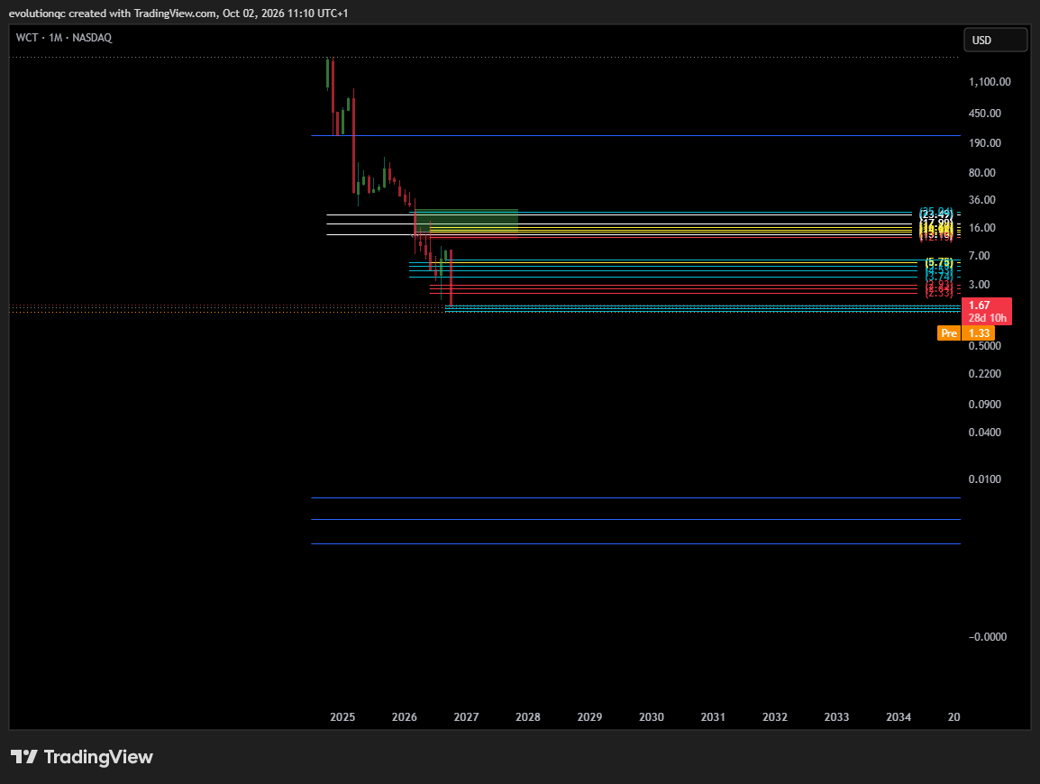Click the 0.0900 price axis label
1040x784 pixels.
point(985,405)
